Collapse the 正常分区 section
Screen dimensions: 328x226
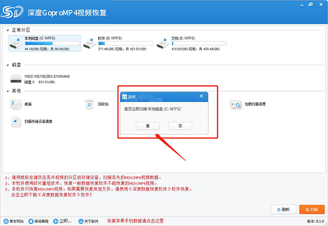click(x=8, y=30)
